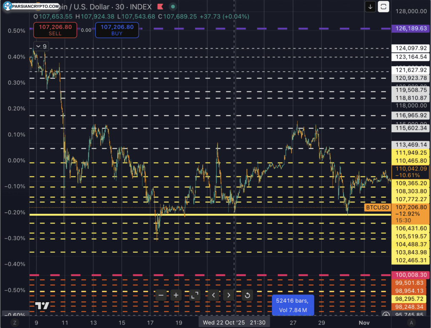Click the 116,965.92 price level label
The width and height of the screenshot is (431, 328).
pos(411,115)
